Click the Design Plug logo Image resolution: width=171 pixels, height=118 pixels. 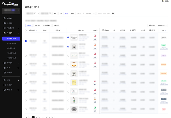10,4
